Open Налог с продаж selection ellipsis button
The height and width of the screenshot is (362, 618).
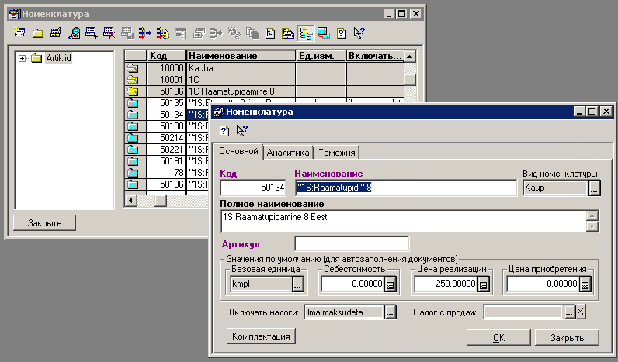coord(569,312)
